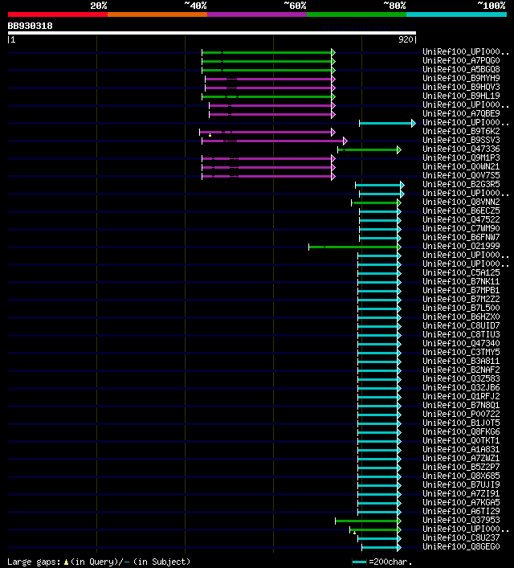Select last hit UniRef100_Q8GEG0
514x568 pixels.
[461, 546]
